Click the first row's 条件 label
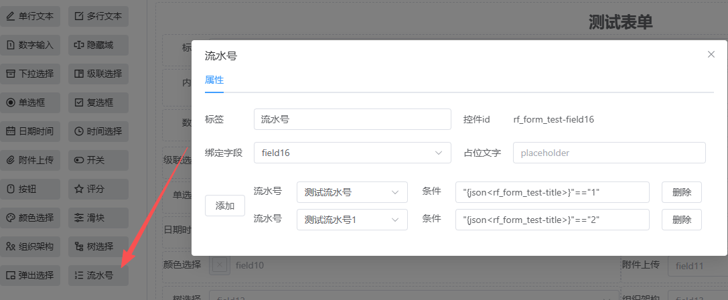The height and width of the screenshot is (300, 728). point(431,191)
